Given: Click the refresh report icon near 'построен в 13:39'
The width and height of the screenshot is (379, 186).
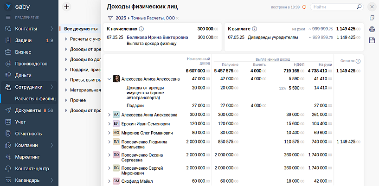Looking at the screenshot, I should [x=304, y=7].
